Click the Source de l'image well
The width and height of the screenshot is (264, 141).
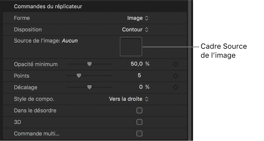[131, 47]
